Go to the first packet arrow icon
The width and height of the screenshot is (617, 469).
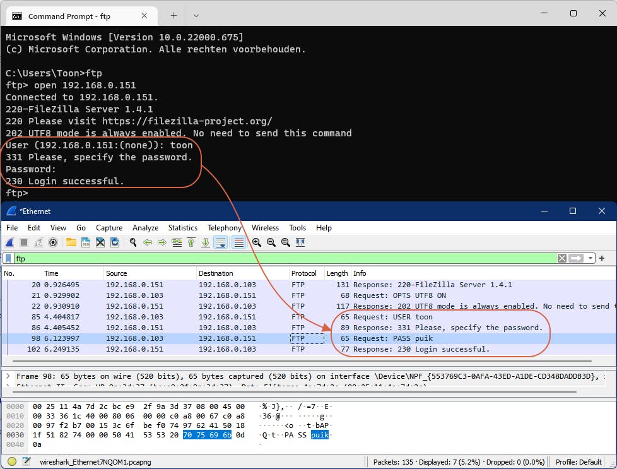point(191,242)
